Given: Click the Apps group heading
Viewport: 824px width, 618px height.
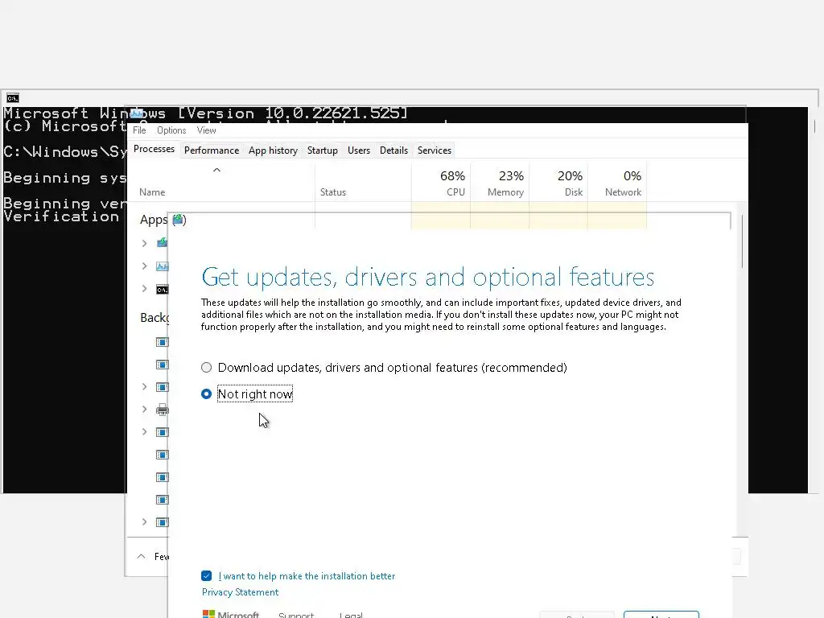Looking at the screenshot, I should (x=154, y=220).
